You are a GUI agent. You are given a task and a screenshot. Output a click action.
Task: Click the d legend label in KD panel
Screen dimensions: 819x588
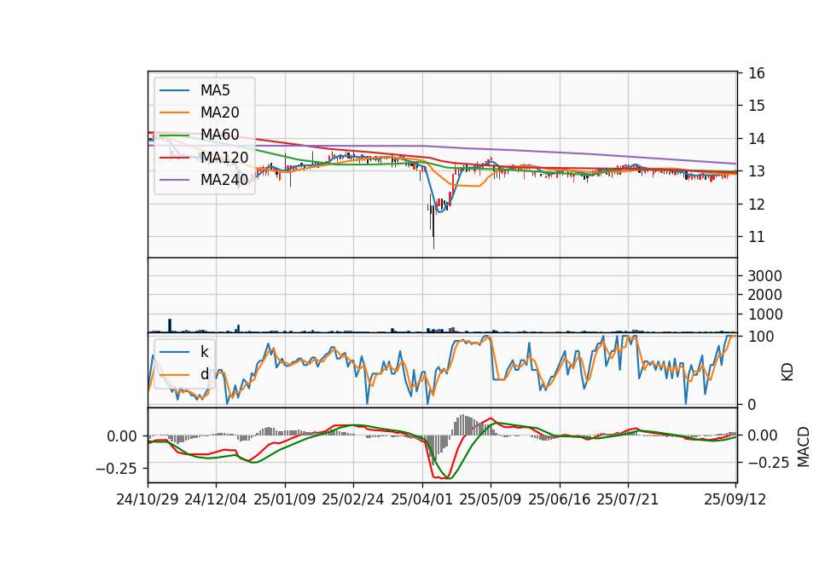tap(204, 374)
